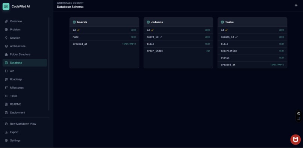303x148 pixels.
Task: Open the Solution page
Action: [x=25, y=38]
